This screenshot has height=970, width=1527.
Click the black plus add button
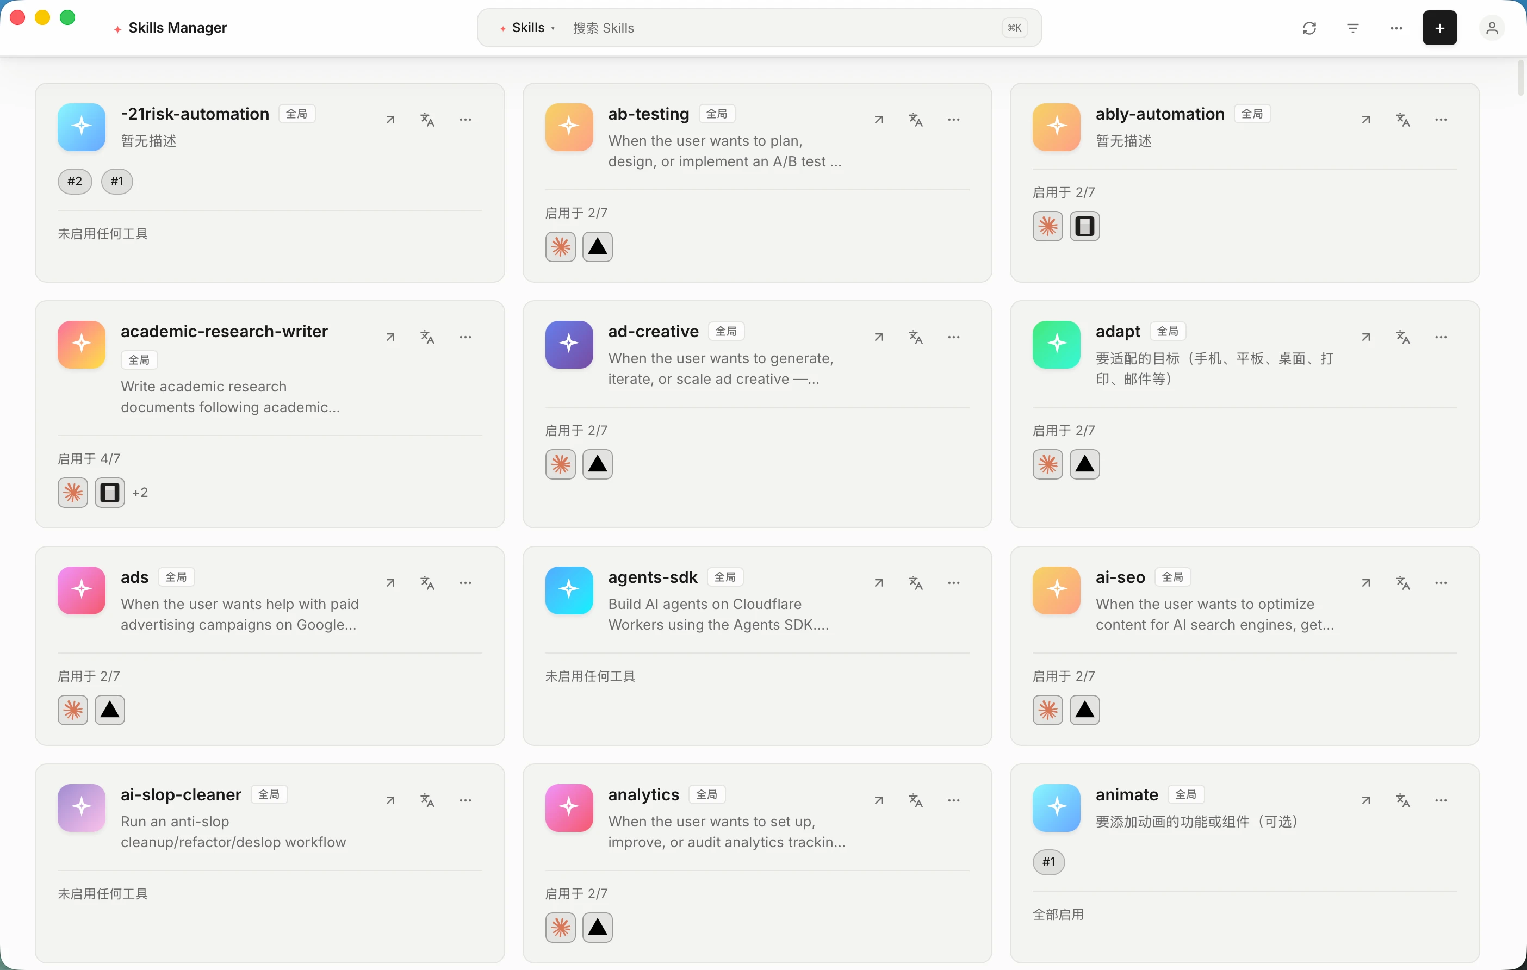[1439, 28]
